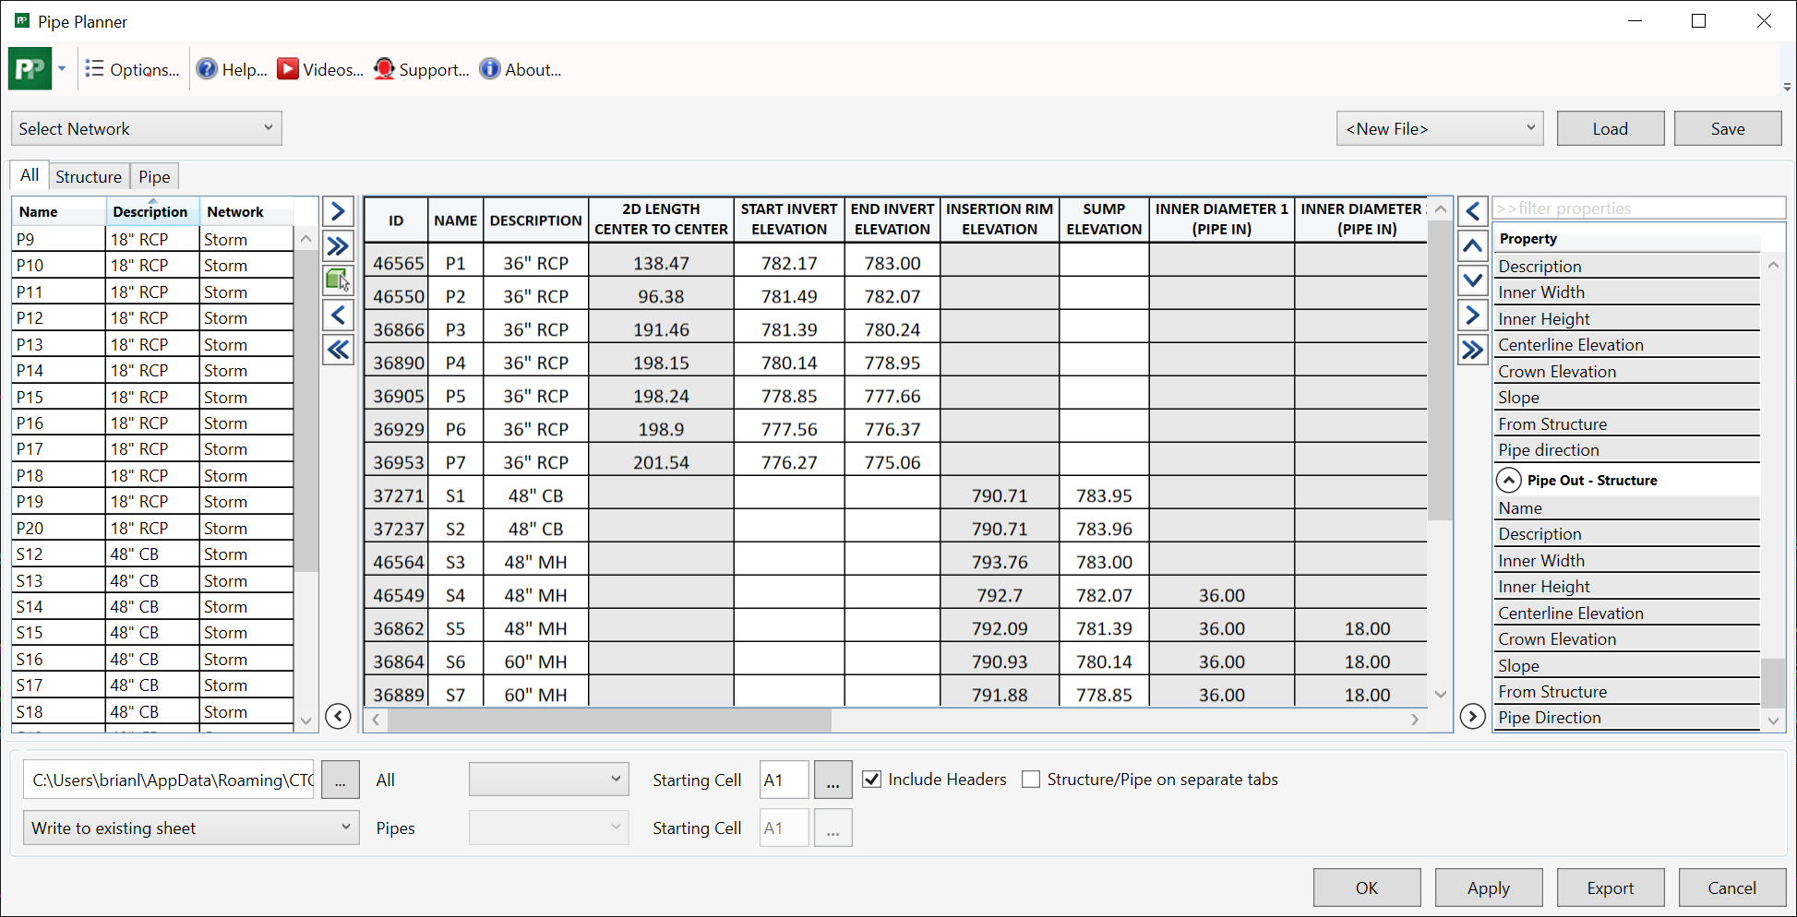
Task: Add all properties with double right arrow
Action: (x=1473, y=350)
